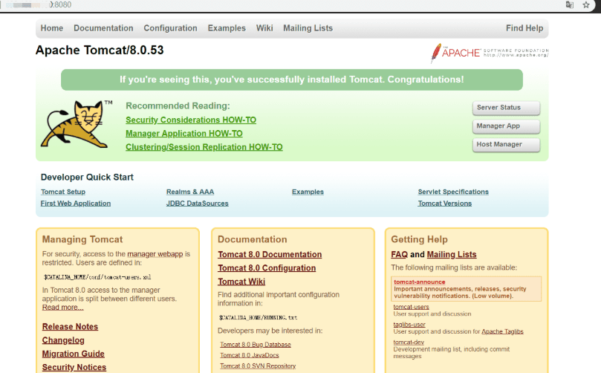Click the Server Status button

pyautogui.click(x=507, y=108)
